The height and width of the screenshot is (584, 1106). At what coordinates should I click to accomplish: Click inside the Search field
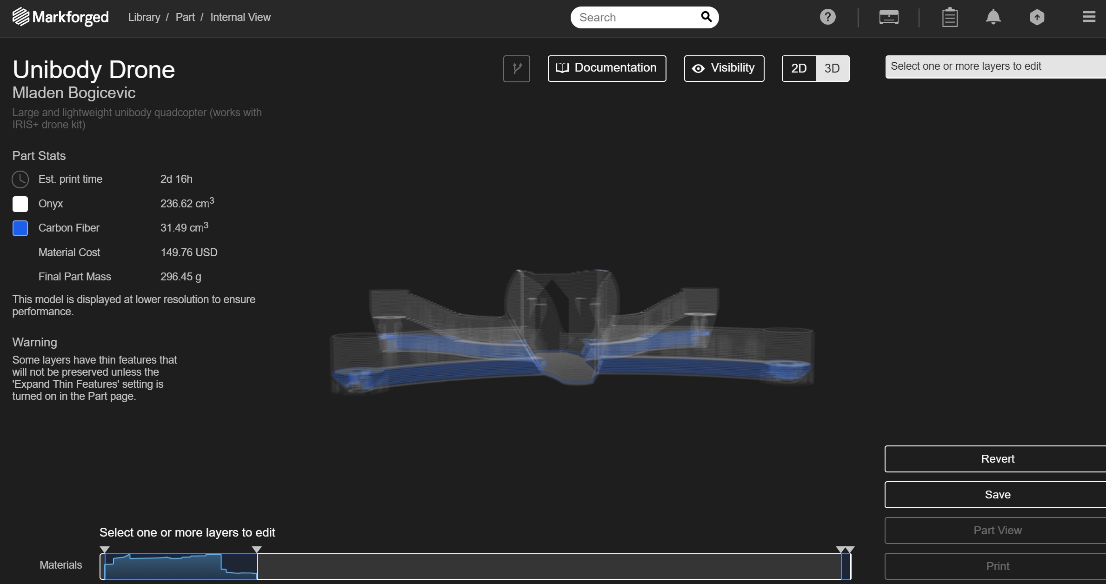(635, 18)
